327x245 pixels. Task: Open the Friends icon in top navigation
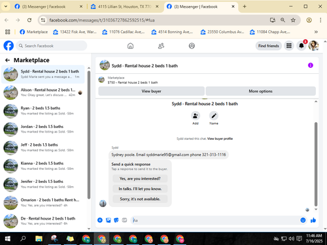161,46
